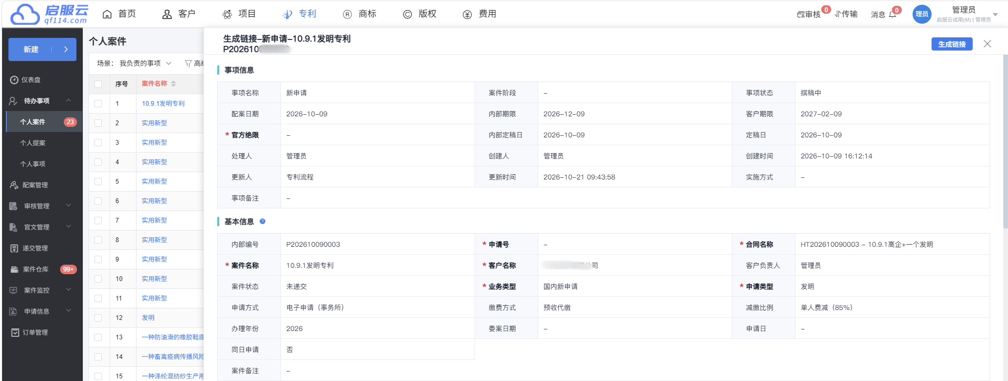
Task: Open the 一种防油滑的橡胶鞋底 case link
Action: coord(172,337)
